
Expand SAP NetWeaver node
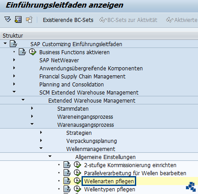click(x=14, y=60)
